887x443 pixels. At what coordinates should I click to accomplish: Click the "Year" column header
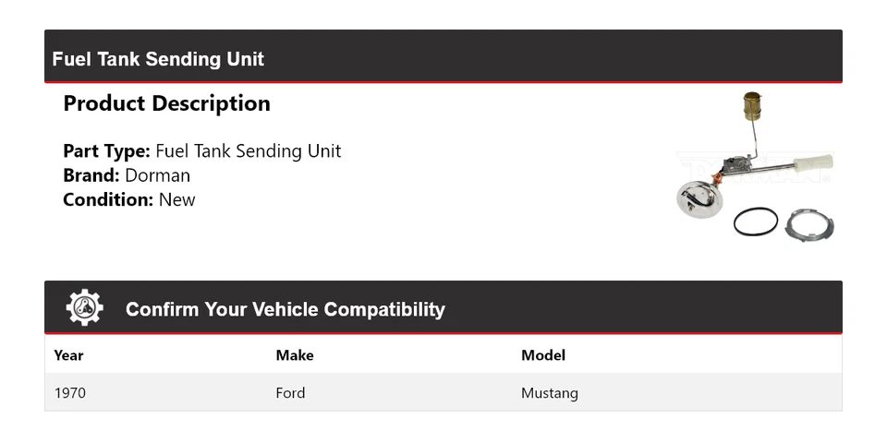coord(68,355)
